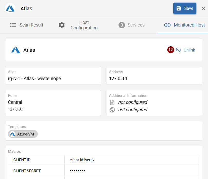Click the Save button
This screenshot has width=208, height=179.
coord(185,8)
